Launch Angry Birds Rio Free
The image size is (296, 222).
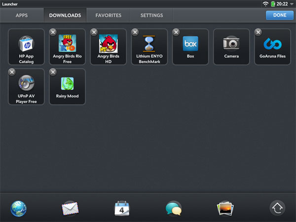click(68, 47)
